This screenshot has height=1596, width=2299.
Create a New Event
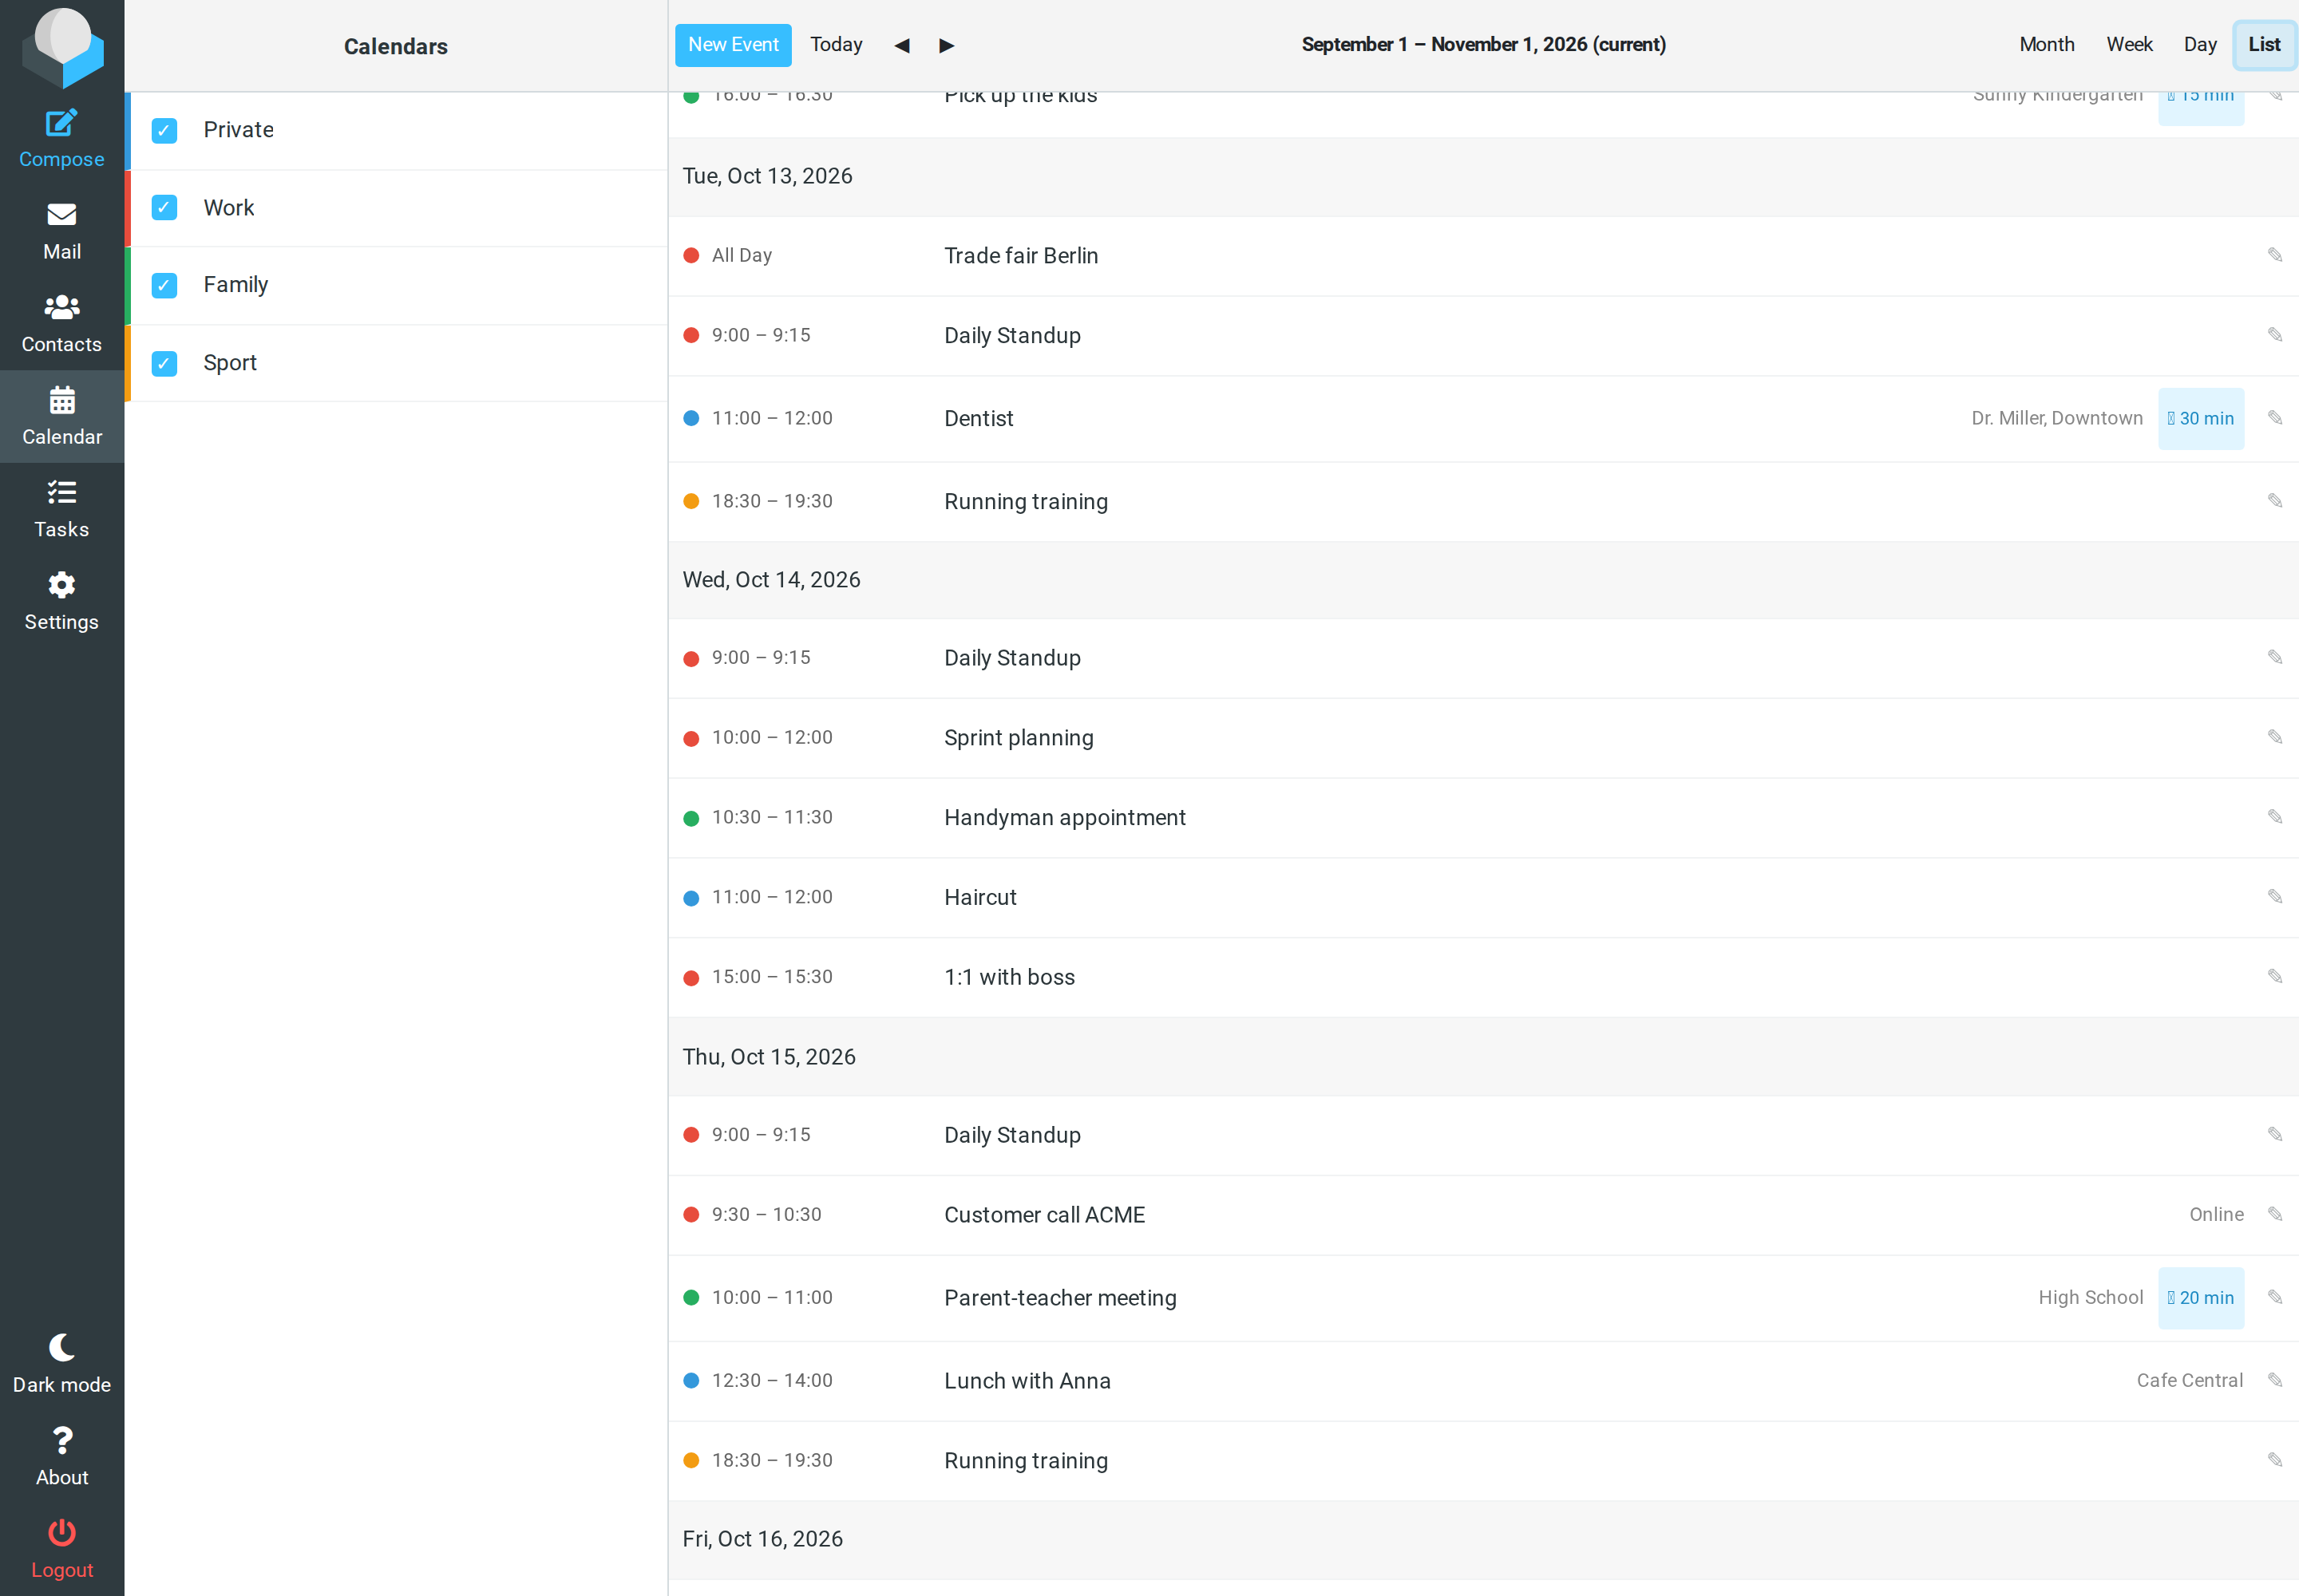pos(734,45)
